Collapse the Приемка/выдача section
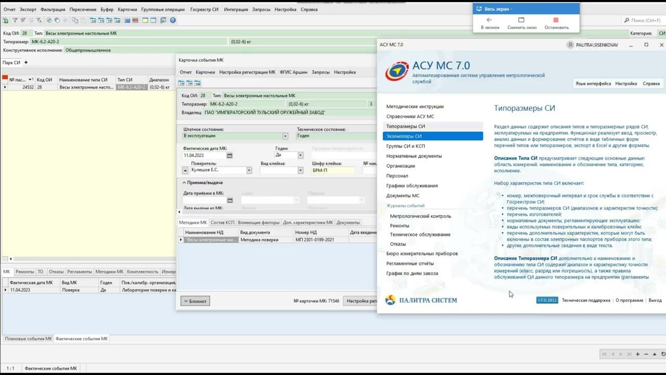This screenshot has width=666, height=375. [184, 183]
